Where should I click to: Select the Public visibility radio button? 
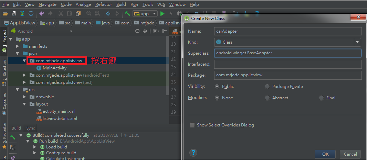pos(217,86)
